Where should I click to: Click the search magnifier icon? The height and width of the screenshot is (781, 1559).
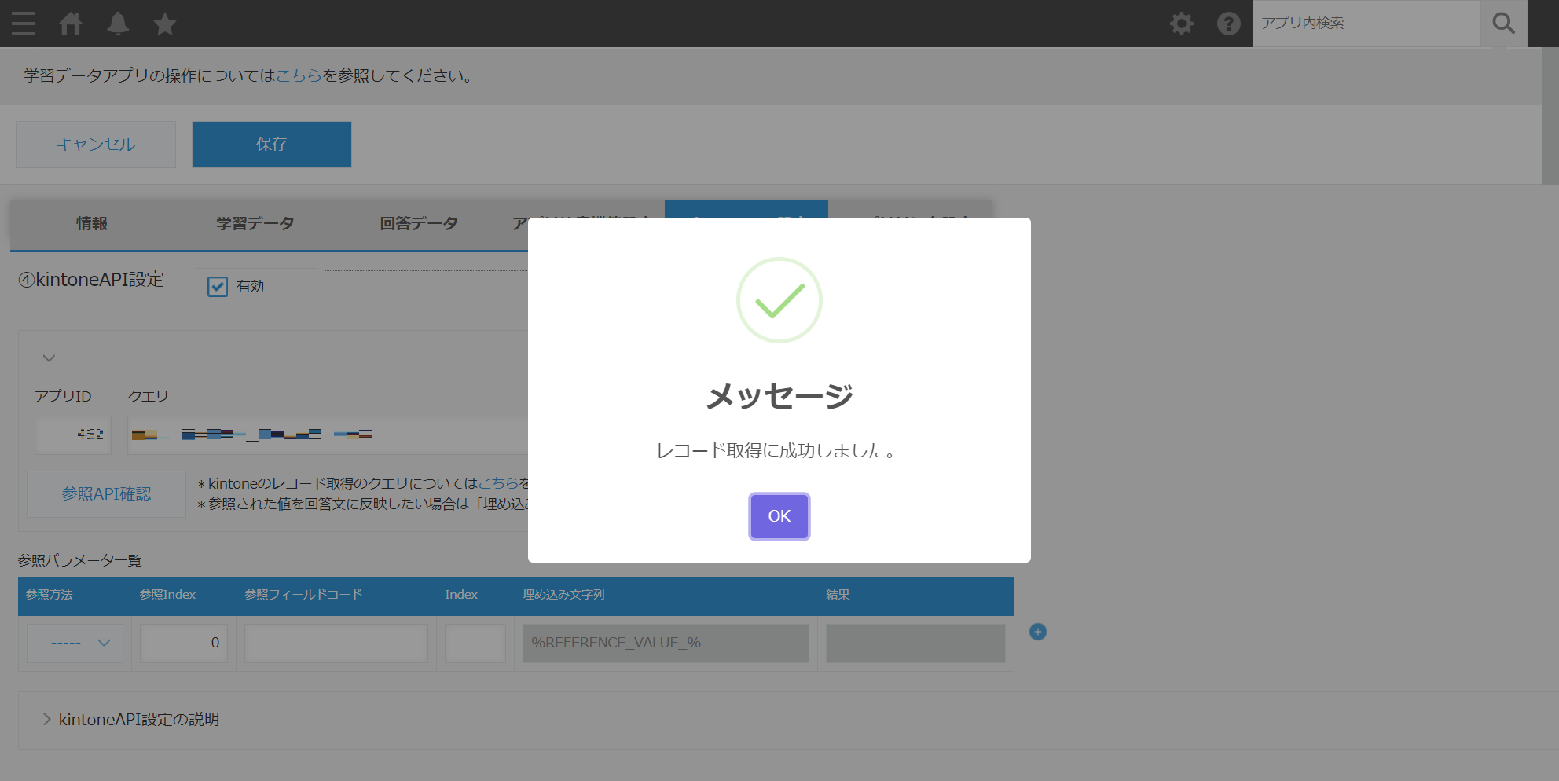click(1503, 24)
